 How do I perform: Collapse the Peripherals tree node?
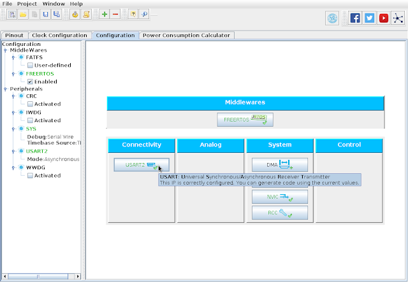click(x=5, y=89)
